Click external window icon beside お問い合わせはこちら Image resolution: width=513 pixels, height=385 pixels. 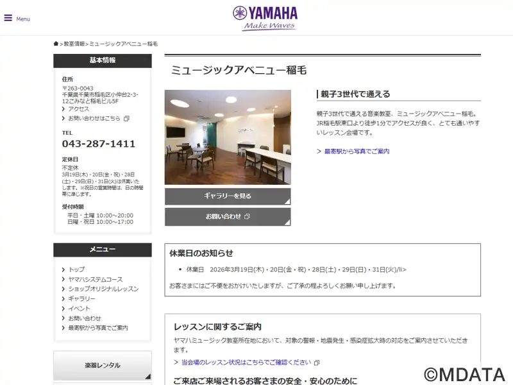(x=126, y=119)
